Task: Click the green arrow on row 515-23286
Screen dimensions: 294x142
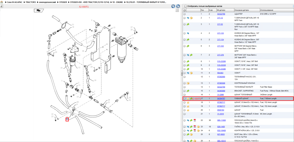Action: pyautogui.click(x=188, y=69)
